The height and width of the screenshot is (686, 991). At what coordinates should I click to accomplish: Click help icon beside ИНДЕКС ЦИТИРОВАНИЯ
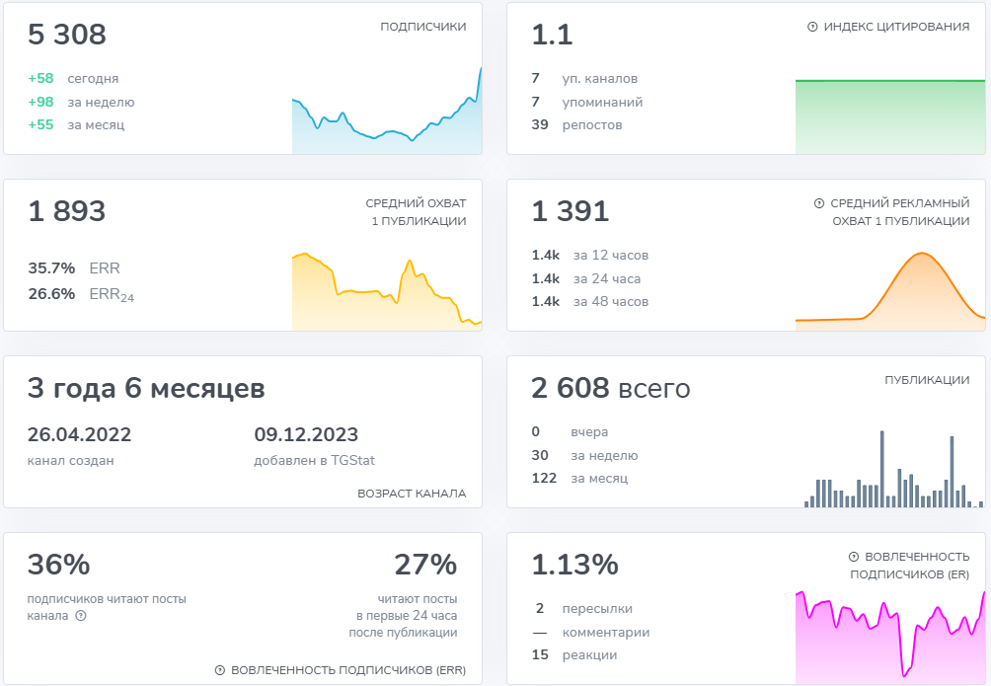812,28
